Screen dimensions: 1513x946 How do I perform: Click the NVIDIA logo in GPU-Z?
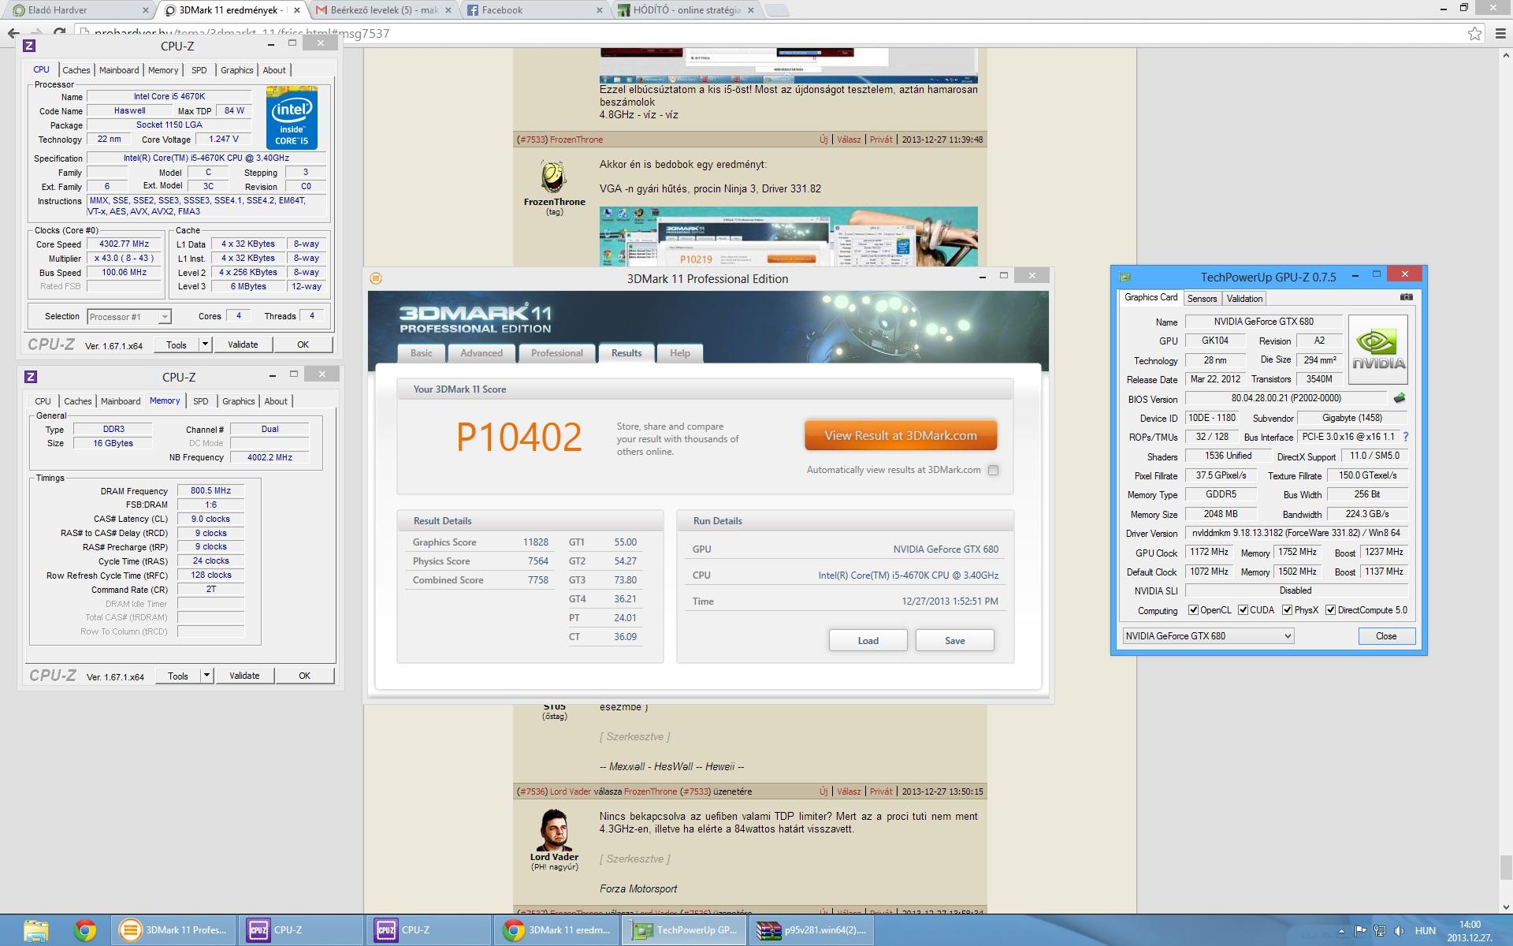coord(1378,349)
